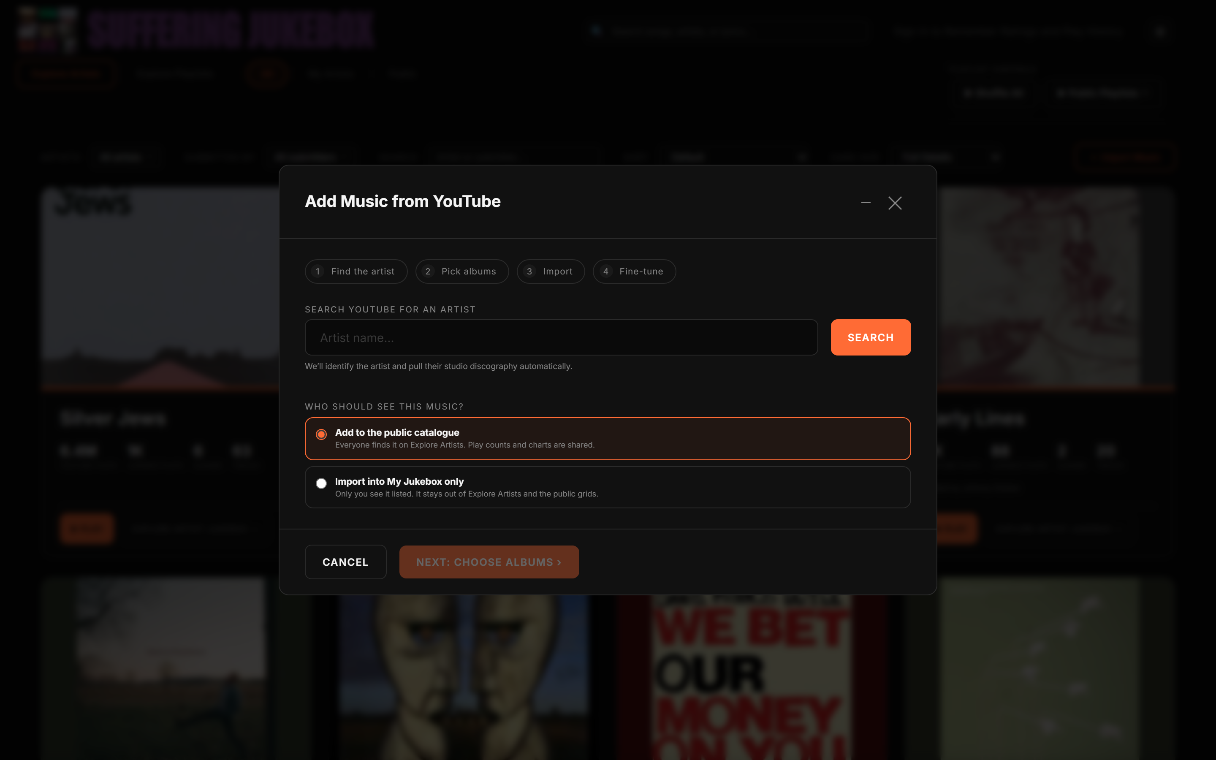1216x760 pixels.
Task: Select step 4 Fine-tune
Action: [634, 271]
